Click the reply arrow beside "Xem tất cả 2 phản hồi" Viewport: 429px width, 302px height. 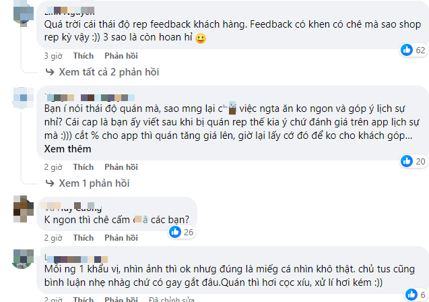pos(50,71)
